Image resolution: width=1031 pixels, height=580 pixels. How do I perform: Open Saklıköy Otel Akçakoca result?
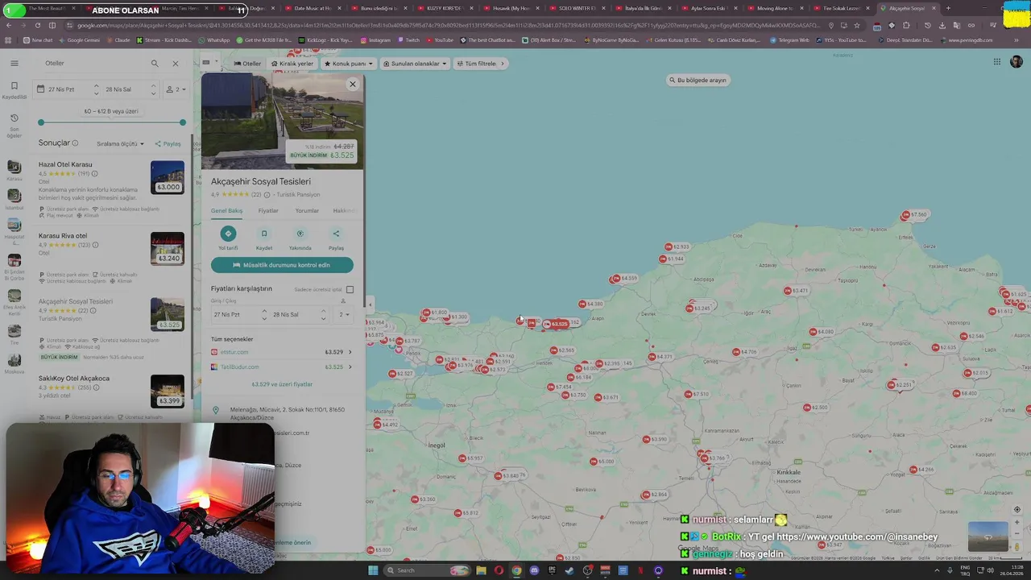coord(74,379)
